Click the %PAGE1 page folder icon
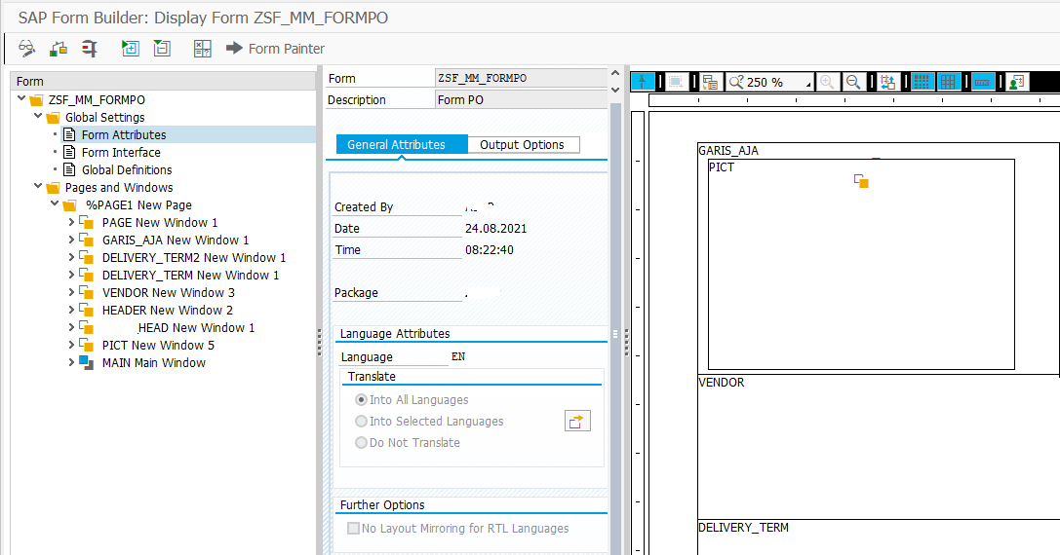The height and width of the screenshot is (555, 1060). (x=69, y=205)
